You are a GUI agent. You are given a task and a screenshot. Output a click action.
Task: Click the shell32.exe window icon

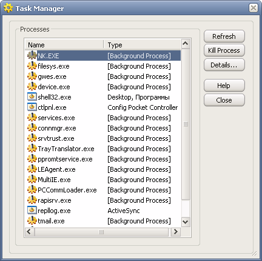pos(32,97)
